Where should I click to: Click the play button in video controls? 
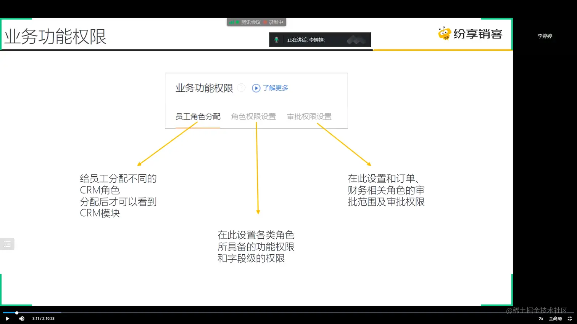(7, 319)
